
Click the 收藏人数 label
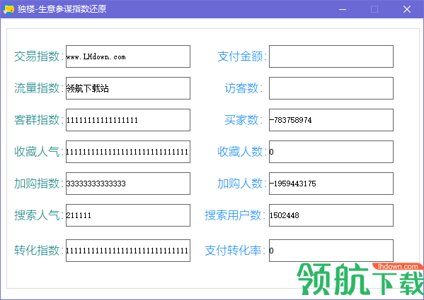point(242,152)
